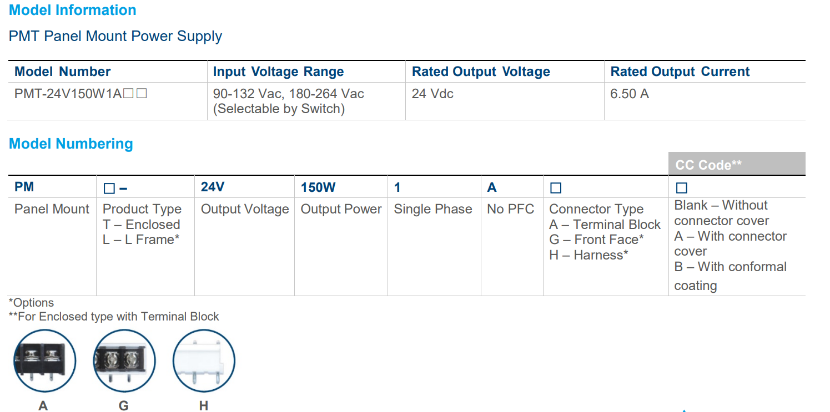Click the Model Information heading

[x=73, y=11]
